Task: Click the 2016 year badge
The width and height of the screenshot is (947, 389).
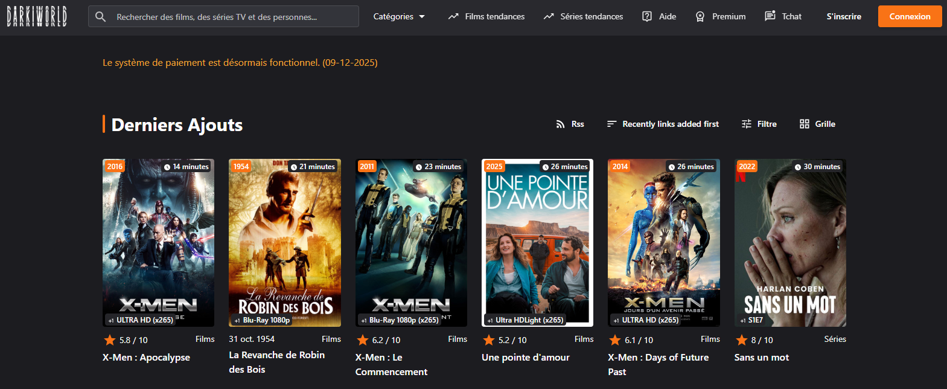Action: coord(115,167)
